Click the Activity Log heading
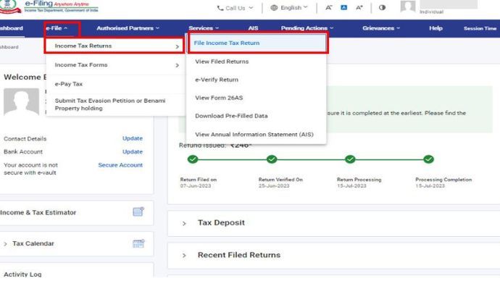This screenshot has height=281, width=500. point(22,274)
